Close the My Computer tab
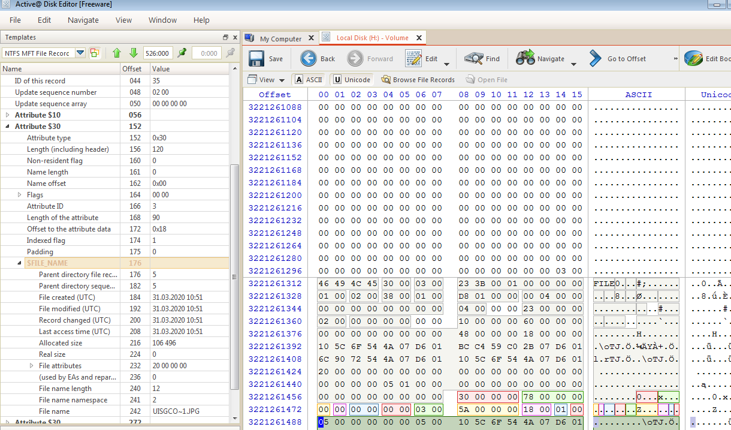Screen dimensions: 731x430 pyautogui.click(x=310, y=38)
